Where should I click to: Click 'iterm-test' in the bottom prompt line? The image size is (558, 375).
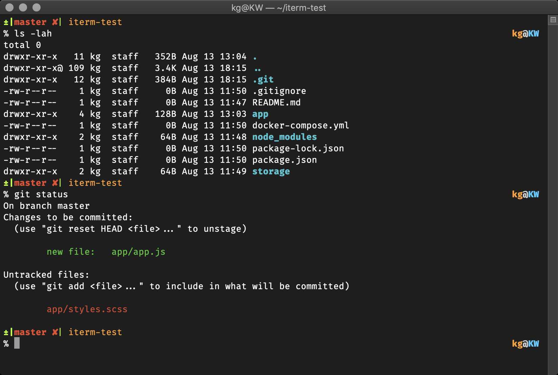pos(95,332)
